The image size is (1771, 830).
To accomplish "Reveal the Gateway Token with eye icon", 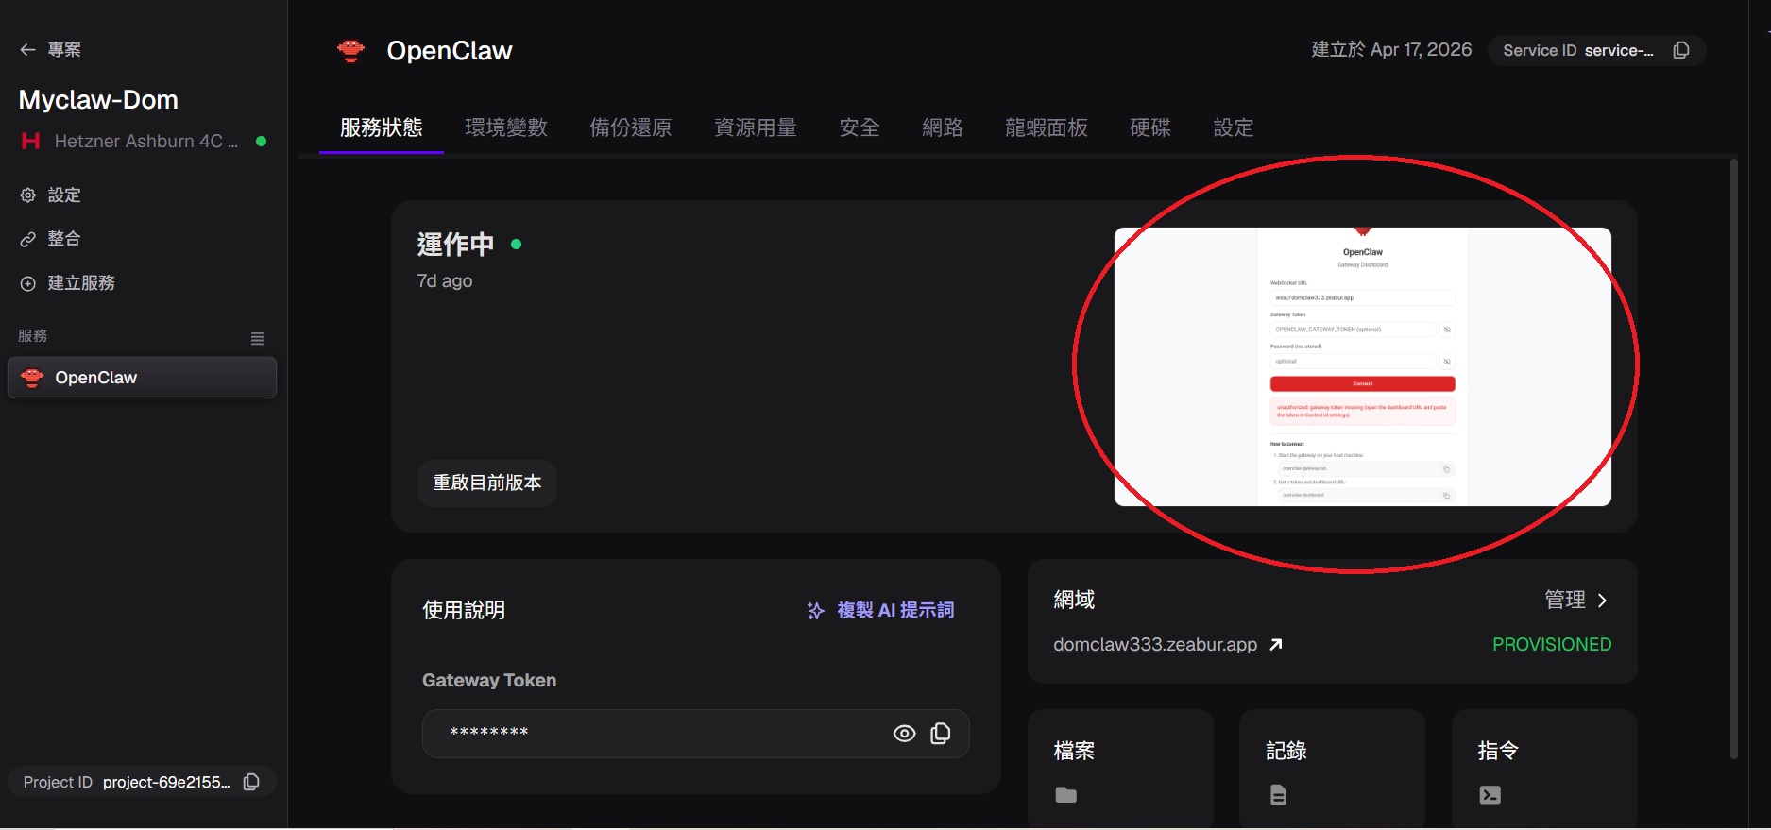I will click(x=904, y=734).
